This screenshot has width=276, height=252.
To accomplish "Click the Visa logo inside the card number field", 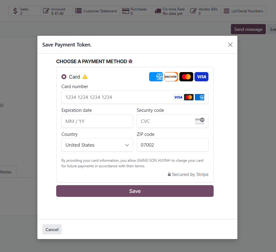I will point(178,97).
